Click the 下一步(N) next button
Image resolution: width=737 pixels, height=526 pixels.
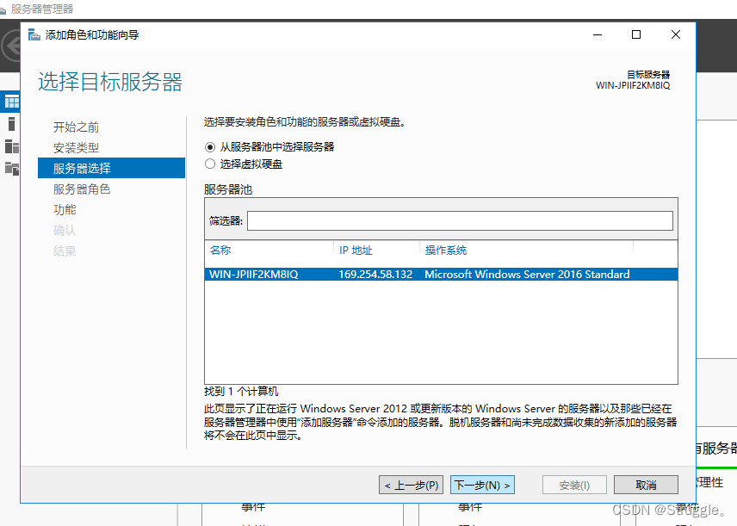click(x=482, y=485)
